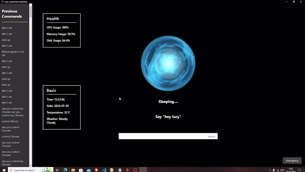Click the "Weather: Mostly Cloudy" entry

[57, 121]
